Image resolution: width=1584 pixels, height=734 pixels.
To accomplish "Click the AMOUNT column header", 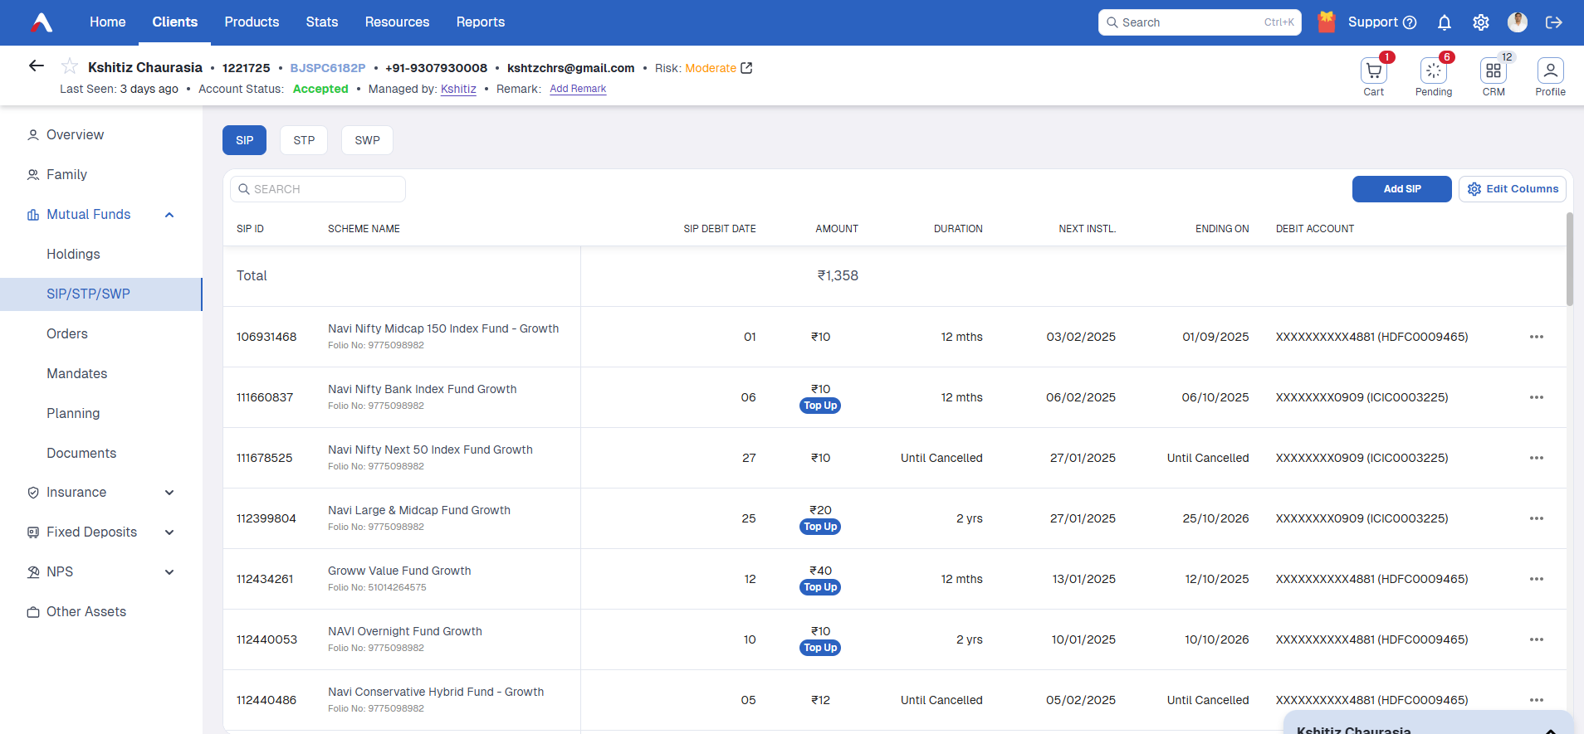I will [837, 229].
